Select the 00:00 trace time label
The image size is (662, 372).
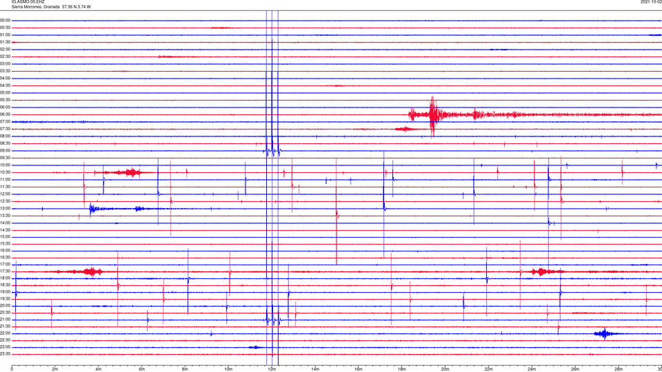click(x=6, y=20)
